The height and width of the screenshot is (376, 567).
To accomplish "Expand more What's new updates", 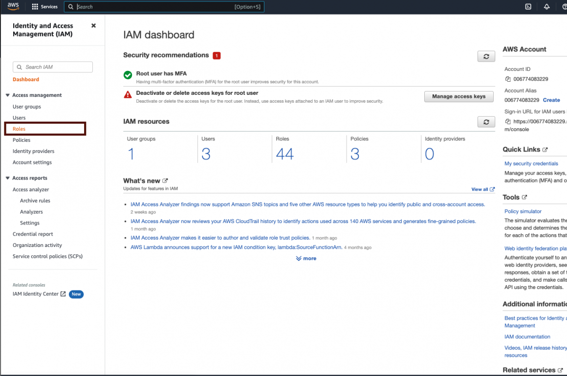I will pyautogui.click(x=306, y=258).
